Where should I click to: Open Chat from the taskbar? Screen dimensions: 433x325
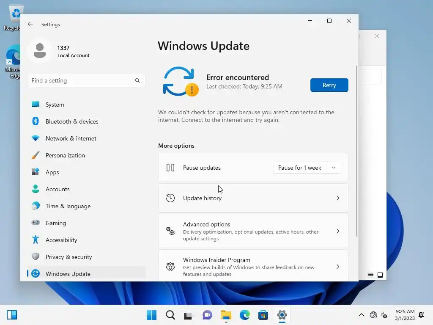point(207,315)
